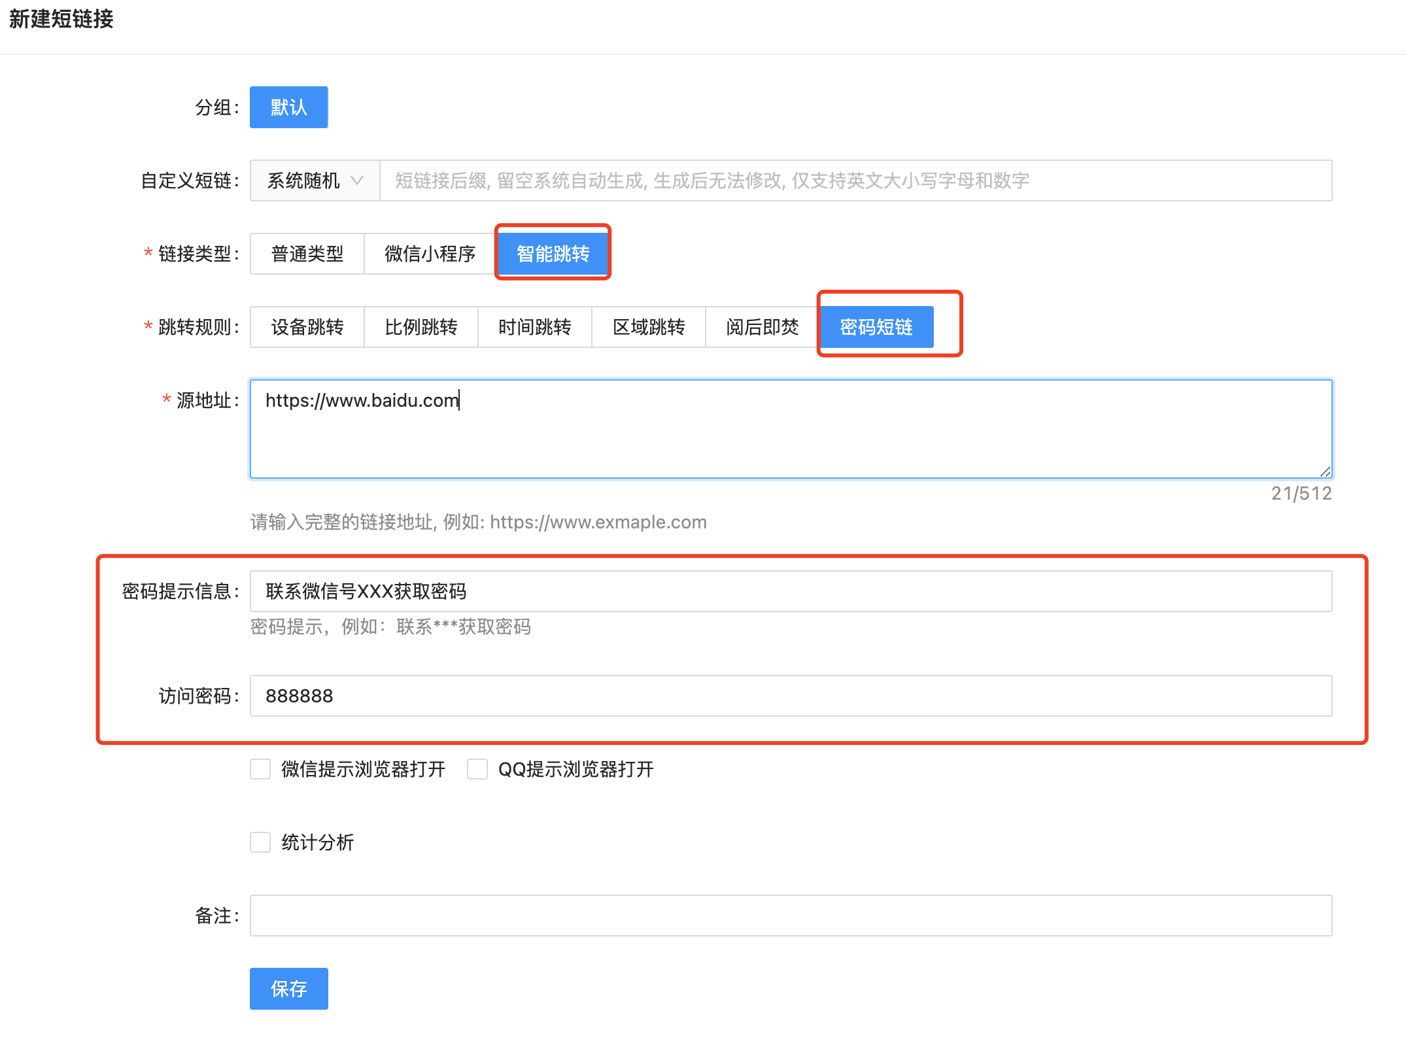Choose 时间跳转 redirect rule
Image resolution: width=1406 pixels, height=1045 pixels.
[x=534, y=327]
